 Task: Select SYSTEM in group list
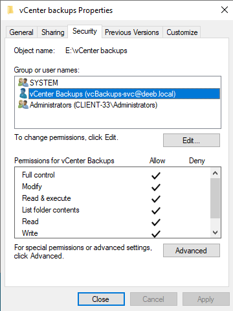click(x=44, y=82)
